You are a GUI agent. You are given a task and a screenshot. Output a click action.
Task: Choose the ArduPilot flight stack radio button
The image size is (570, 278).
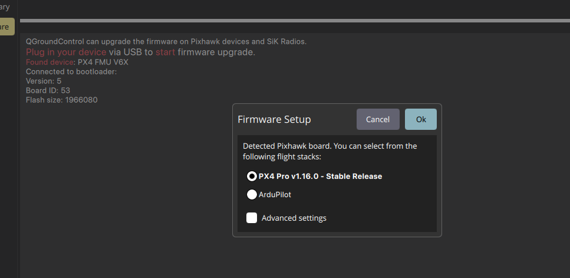click(x=252, y=194)
